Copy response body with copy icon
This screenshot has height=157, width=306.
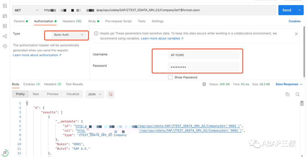click(x=287, y=94)
